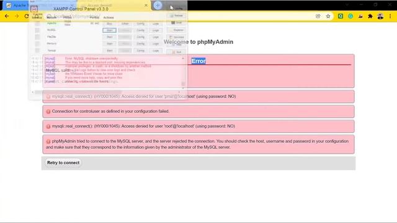Click the warning icon beside 'root'@'localhost' error
397x223 pixels.
(x=48, y=126)
